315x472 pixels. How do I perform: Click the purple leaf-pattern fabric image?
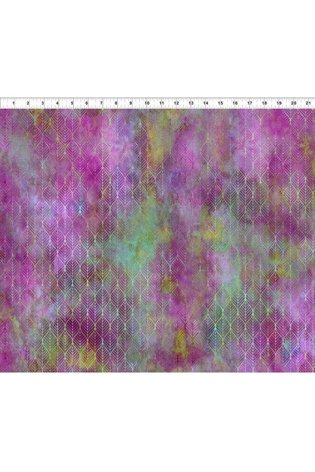click(x=157, y=240)
